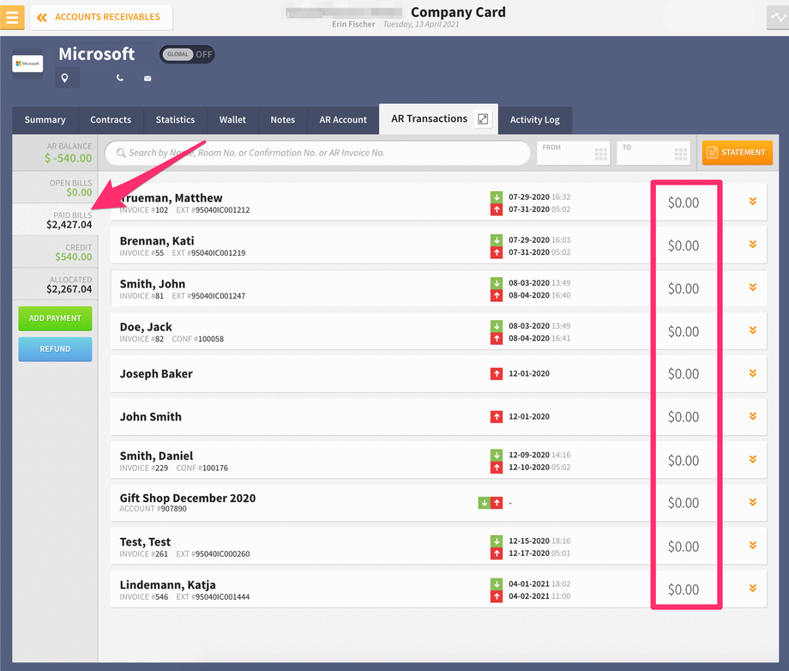Select the Open Bills filter
789x671 pixels.
pyautogui.click(x=56, y=188)
